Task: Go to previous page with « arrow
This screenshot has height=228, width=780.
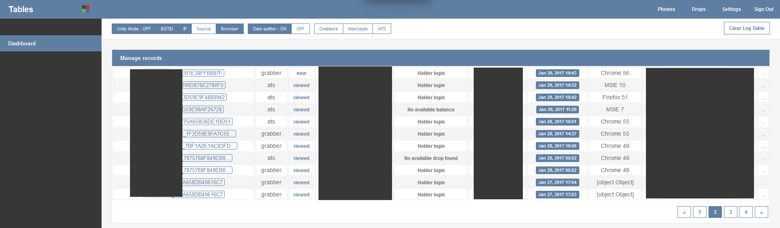Action: [684, 212]
